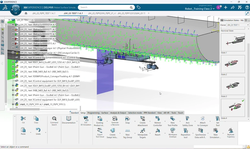Screen dimensions: 250x149
Task: Click the tree horizontal scrollbar
Action: tap(25, 109)
